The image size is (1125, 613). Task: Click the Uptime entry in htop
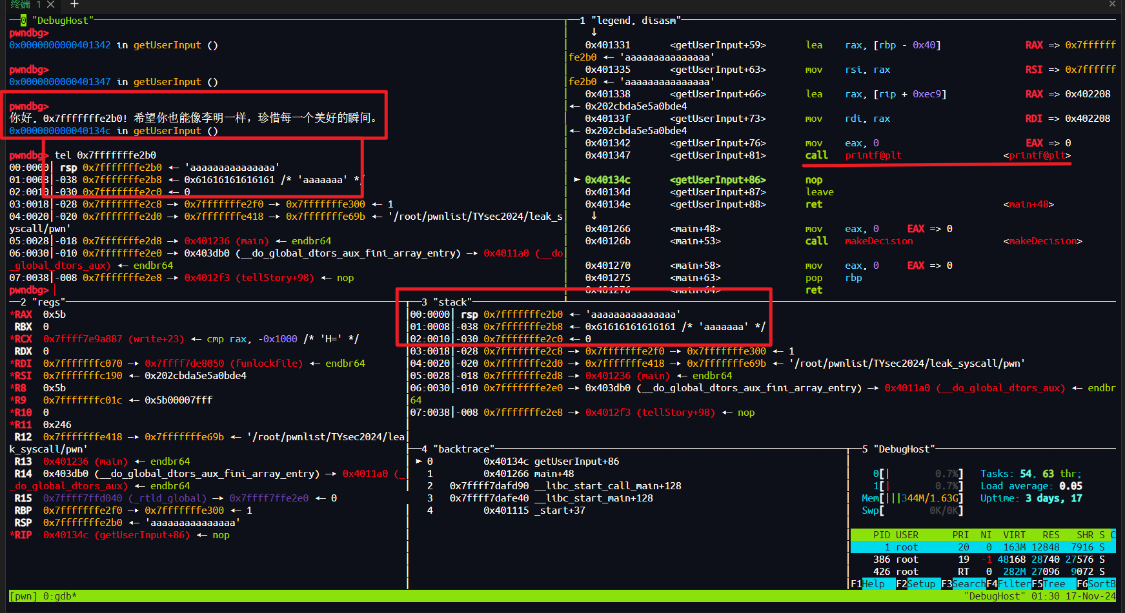pos(1031,498)
